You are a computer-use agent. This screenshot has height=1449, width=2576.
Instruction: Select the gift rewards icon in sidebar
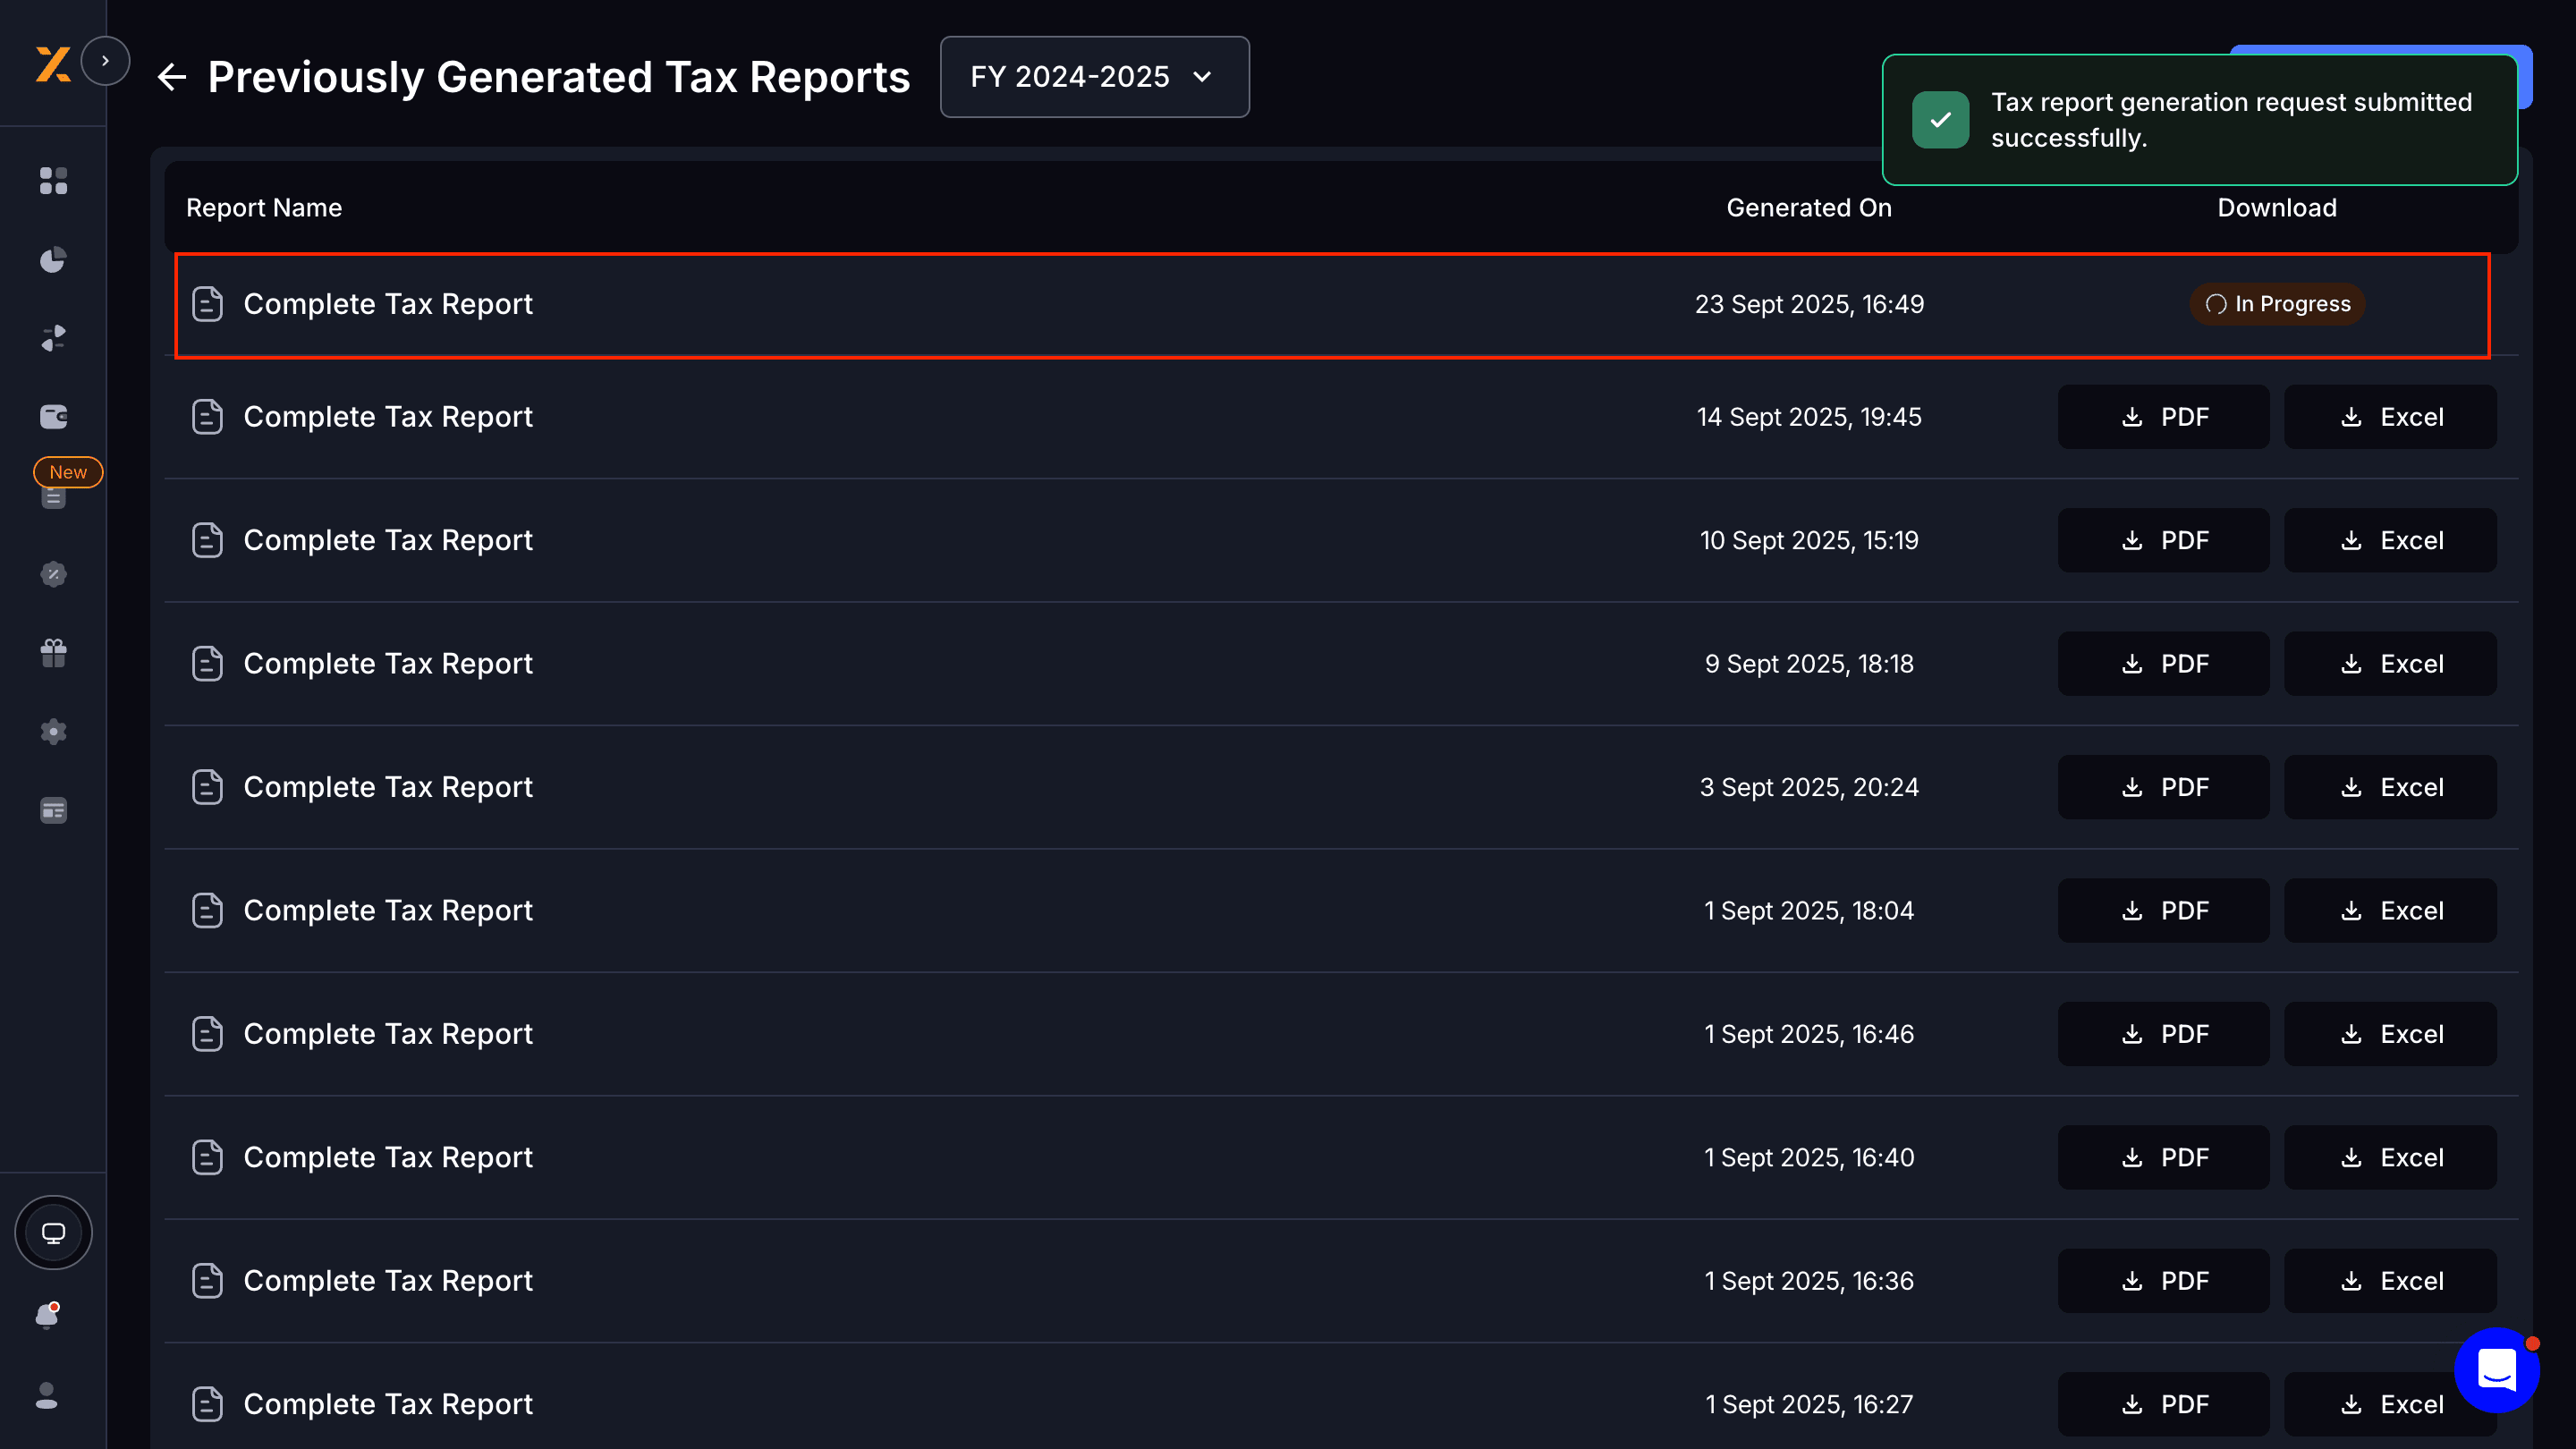tap(53, 652)
